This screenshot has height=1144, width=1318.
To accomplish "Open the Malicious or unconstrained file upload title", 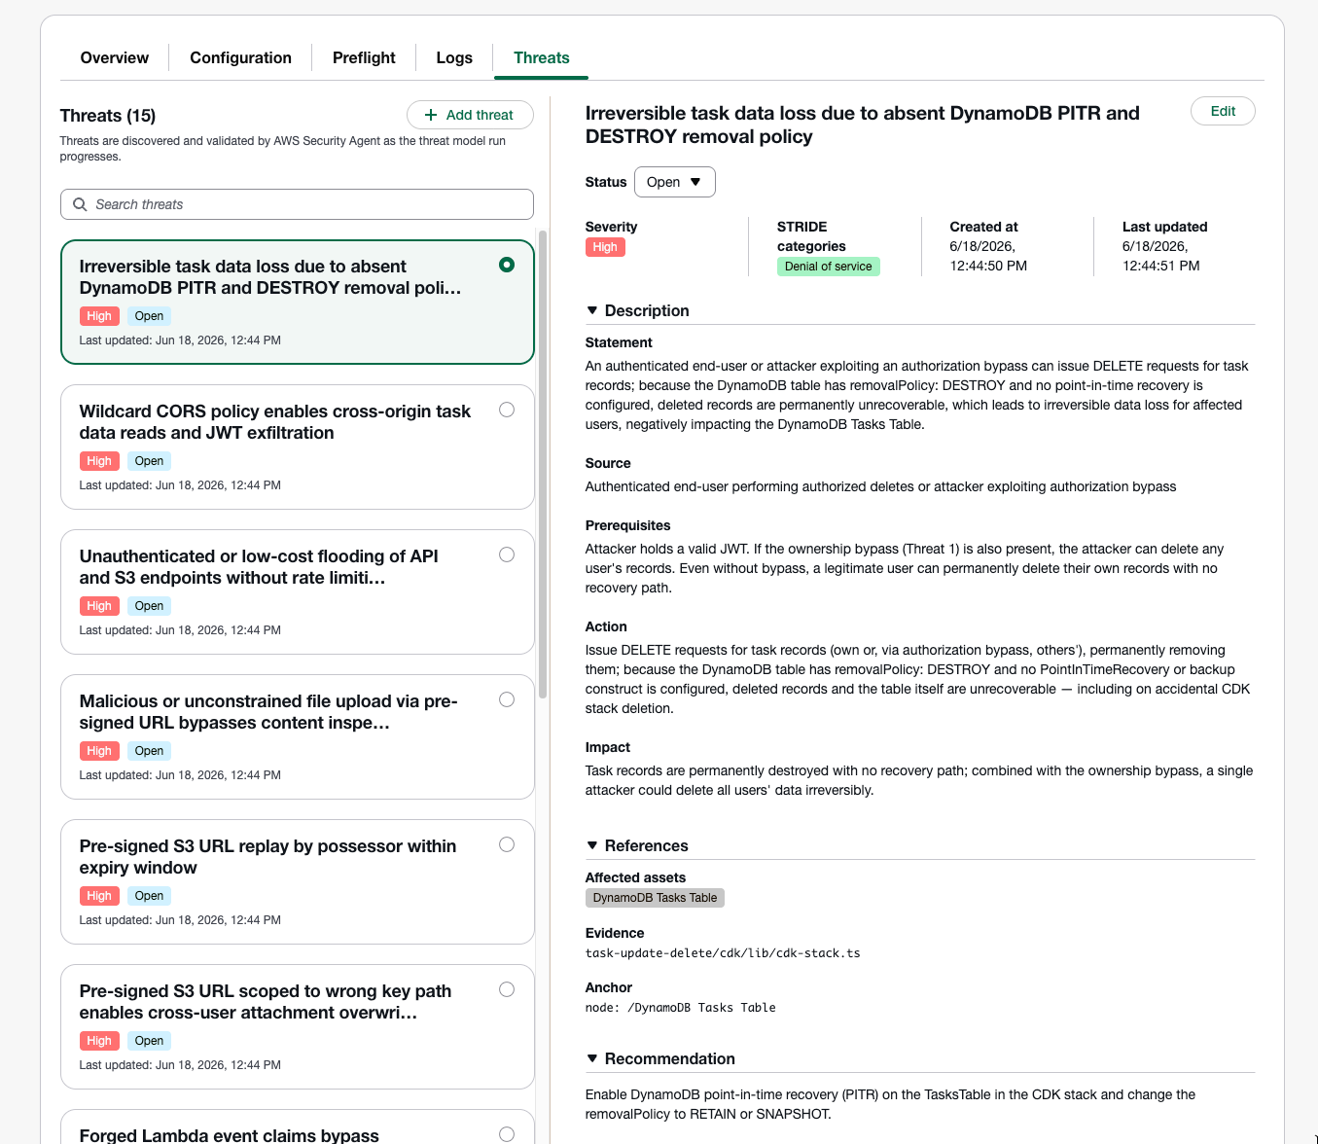I will coord(268,712).
